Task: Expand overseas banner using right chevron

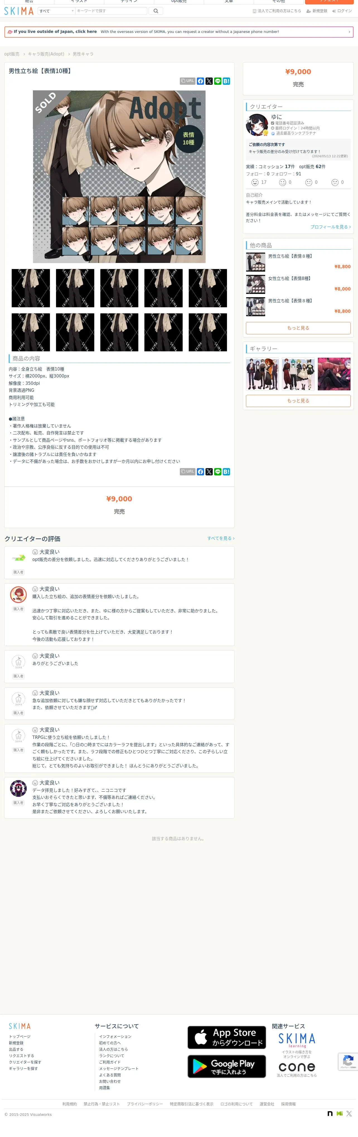Action: [x=349, y=32]
